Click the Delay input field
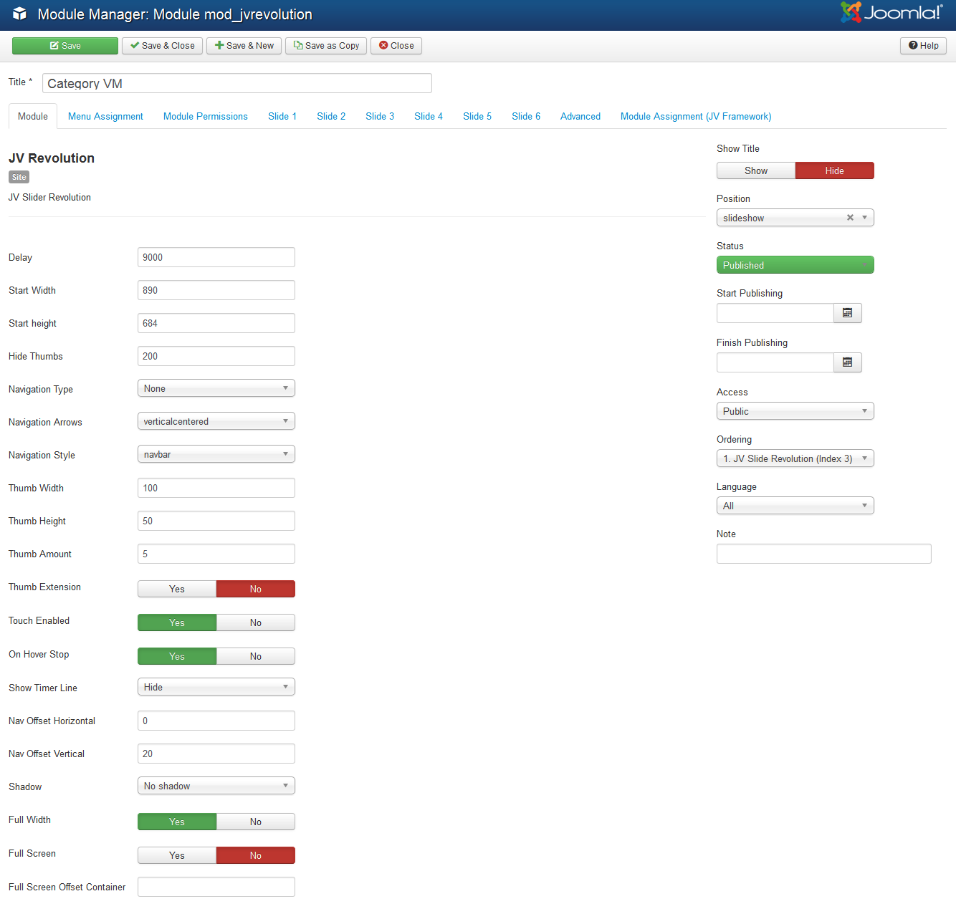Viewport: 956px width, 919px height. (216, 257)
